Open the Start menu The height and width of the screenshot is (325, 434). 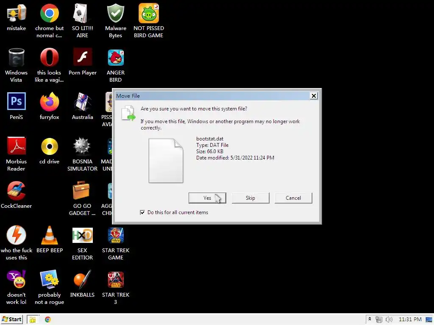tap(11, 319)
